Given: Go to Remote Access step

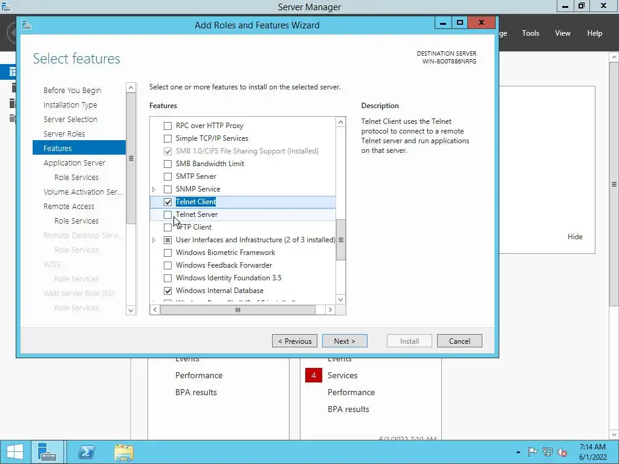Looking at the screenshot, I should pos(69,207).
